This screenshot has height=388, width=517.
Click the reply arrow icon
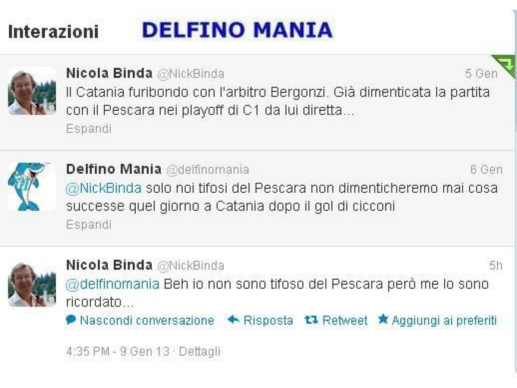(x=233, y=320)
